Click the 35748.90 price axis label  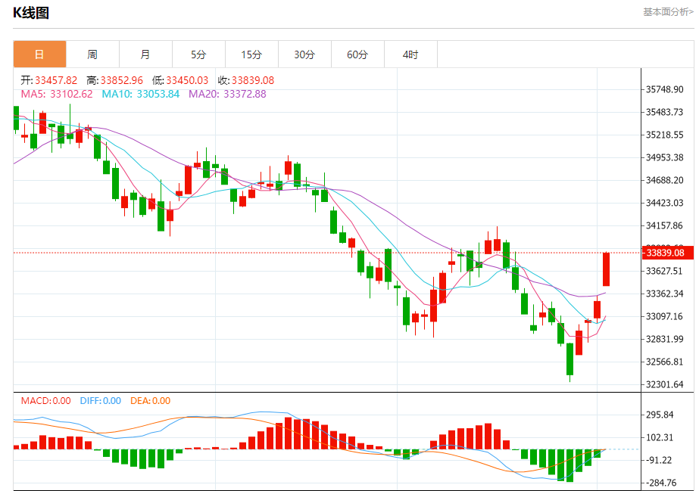pyautogui.click(x=665, y=89)
